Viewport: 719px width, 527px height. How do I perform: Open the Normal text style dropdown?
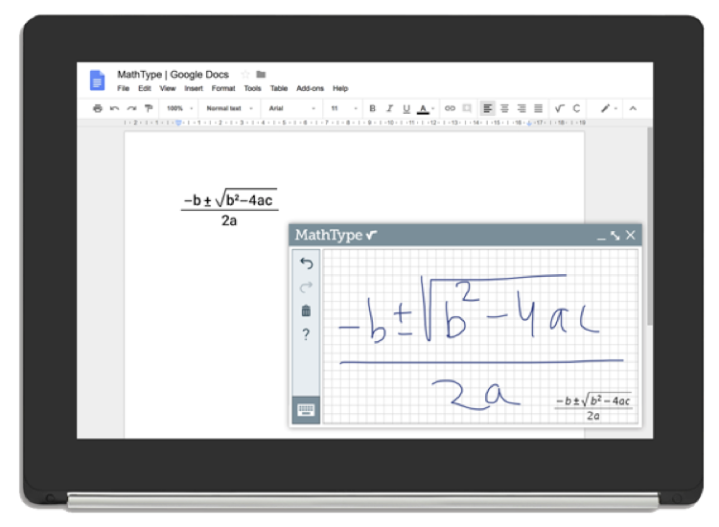coord(229,108)
